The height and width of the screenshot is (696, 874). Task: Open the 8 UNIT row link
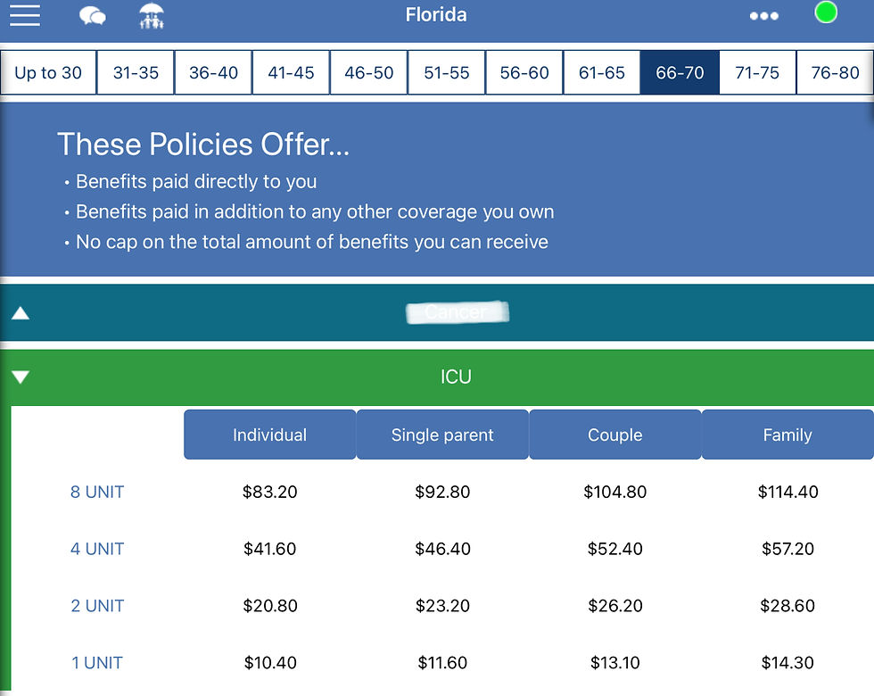(x=97, y=492)
